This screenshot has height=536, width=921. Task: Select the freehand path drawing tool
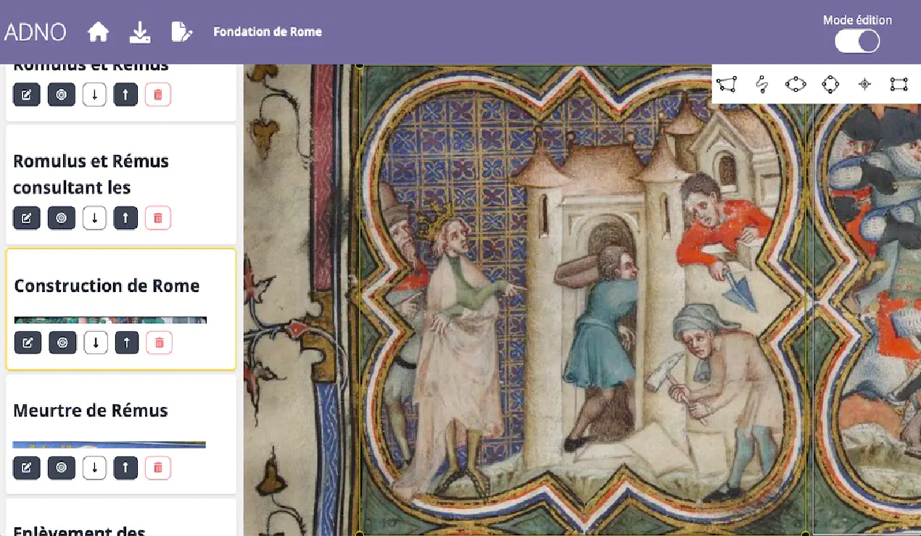point(761,85)
